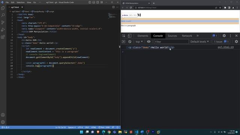This screenshot has width=240, height=135.
Task: Expand body#body breadcrumb segment
Action: tap(38, 12)
